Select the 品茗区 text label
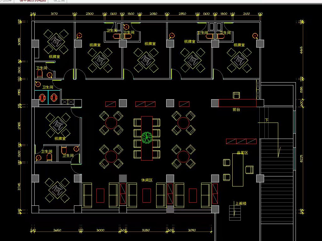 tap(242, 153)
